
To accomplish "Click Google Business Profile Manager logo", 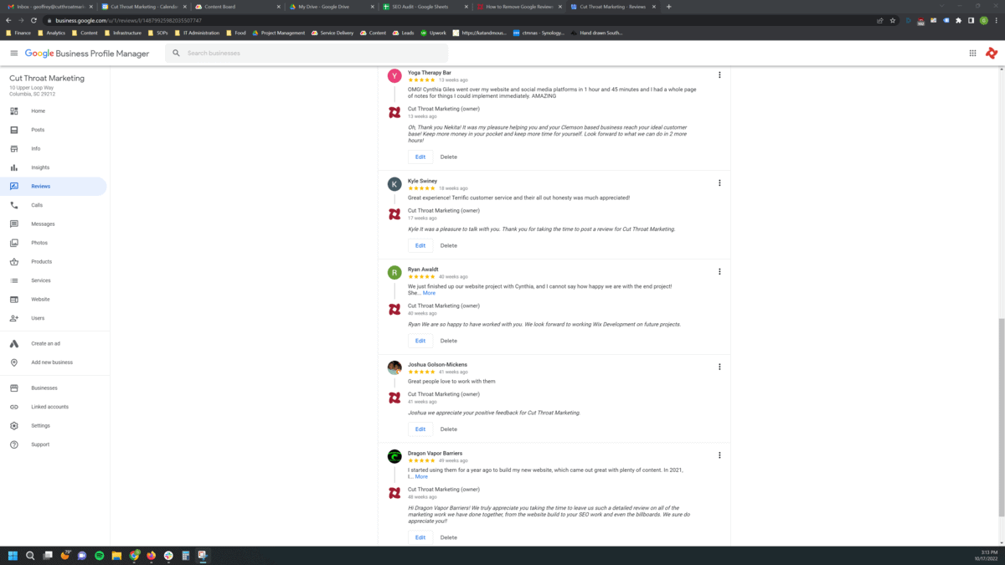I will (x=87, y=53).
